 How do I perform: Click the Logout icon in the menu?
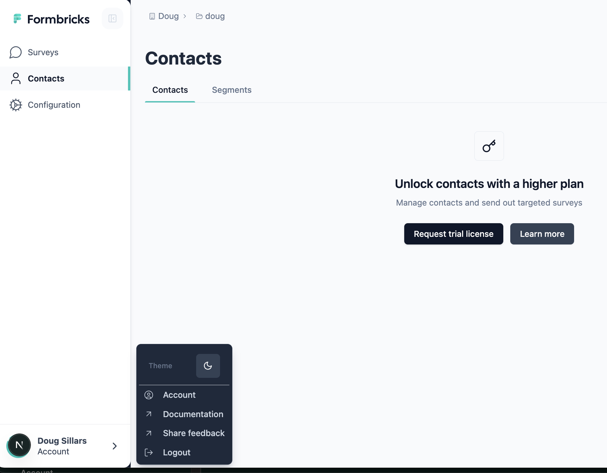pyautogui.click(x=149, y=452)
